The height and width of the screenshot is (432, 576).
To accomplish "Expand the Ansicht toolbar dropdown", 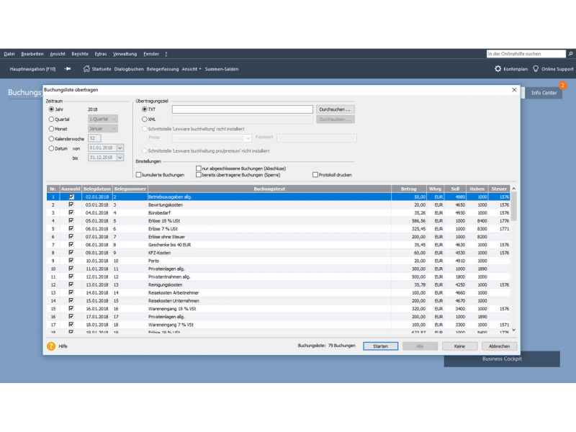I will 192,69.
